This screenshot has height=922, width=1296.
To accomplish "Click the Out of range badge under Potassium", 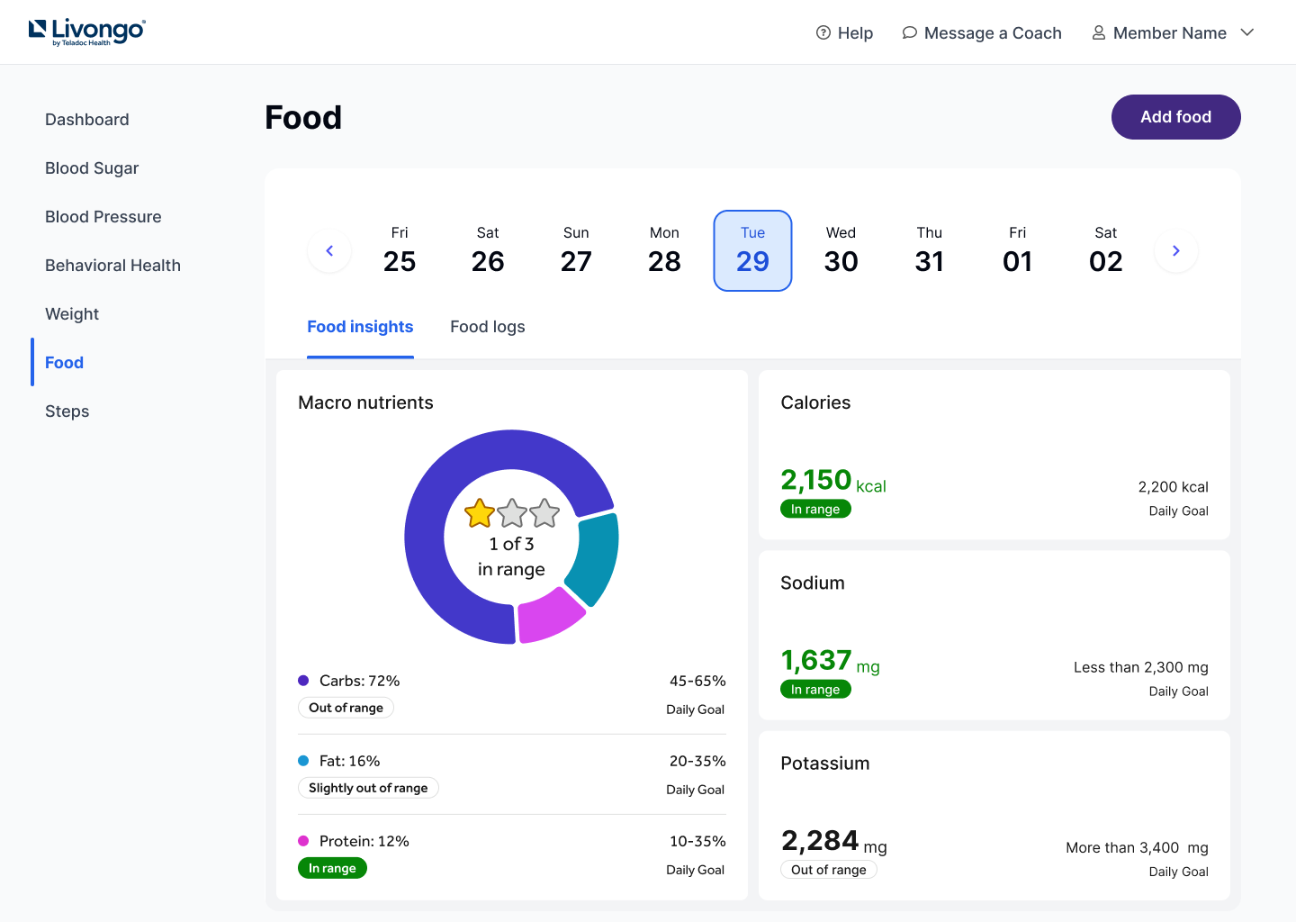I will [828, 869].
